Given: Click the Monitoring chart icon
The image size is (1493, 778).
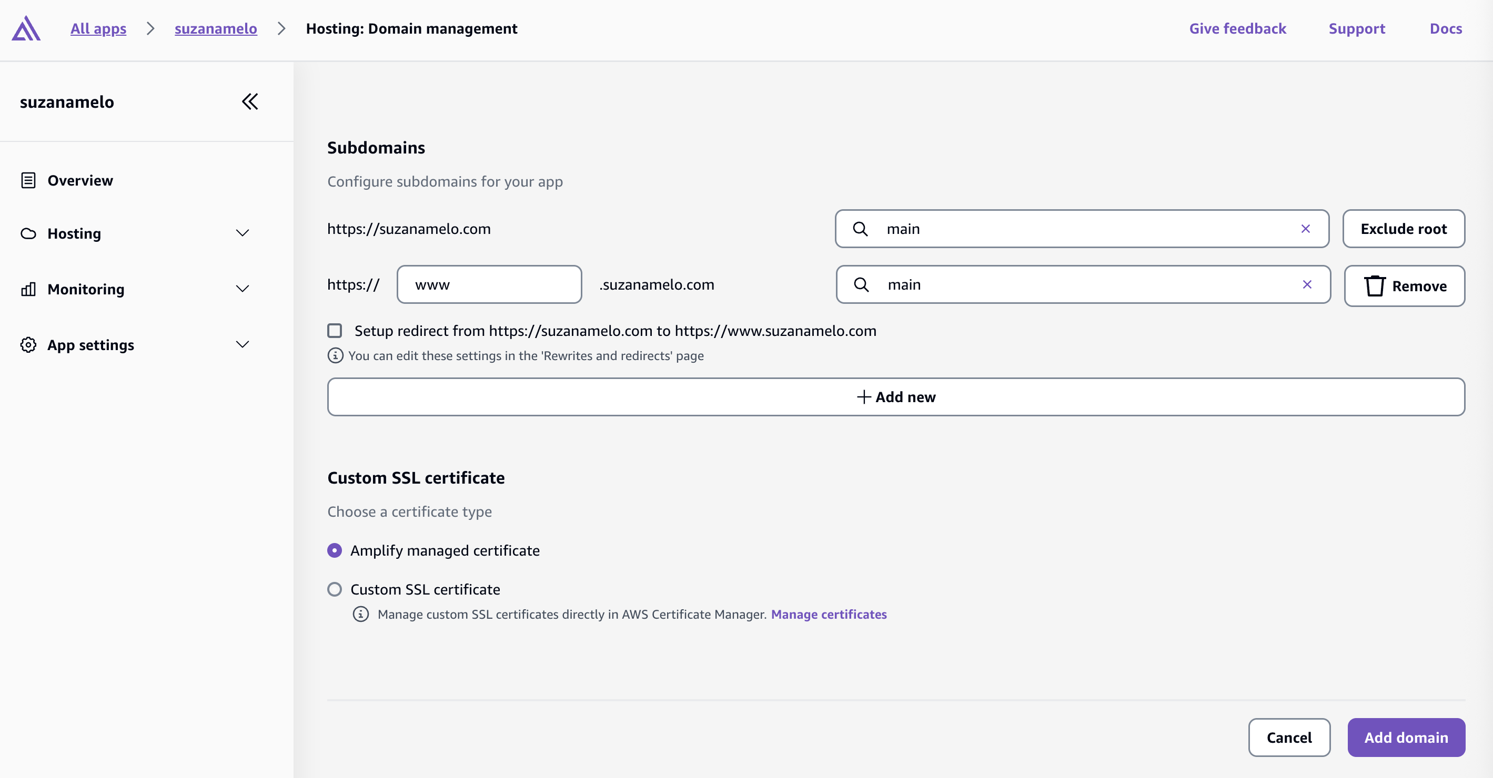Looking at the screenshot, I should click(x=27, y=289).
